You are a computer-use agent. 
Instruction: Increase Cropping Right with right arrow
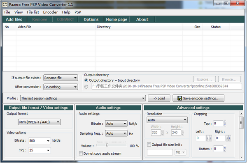[230, 138]
